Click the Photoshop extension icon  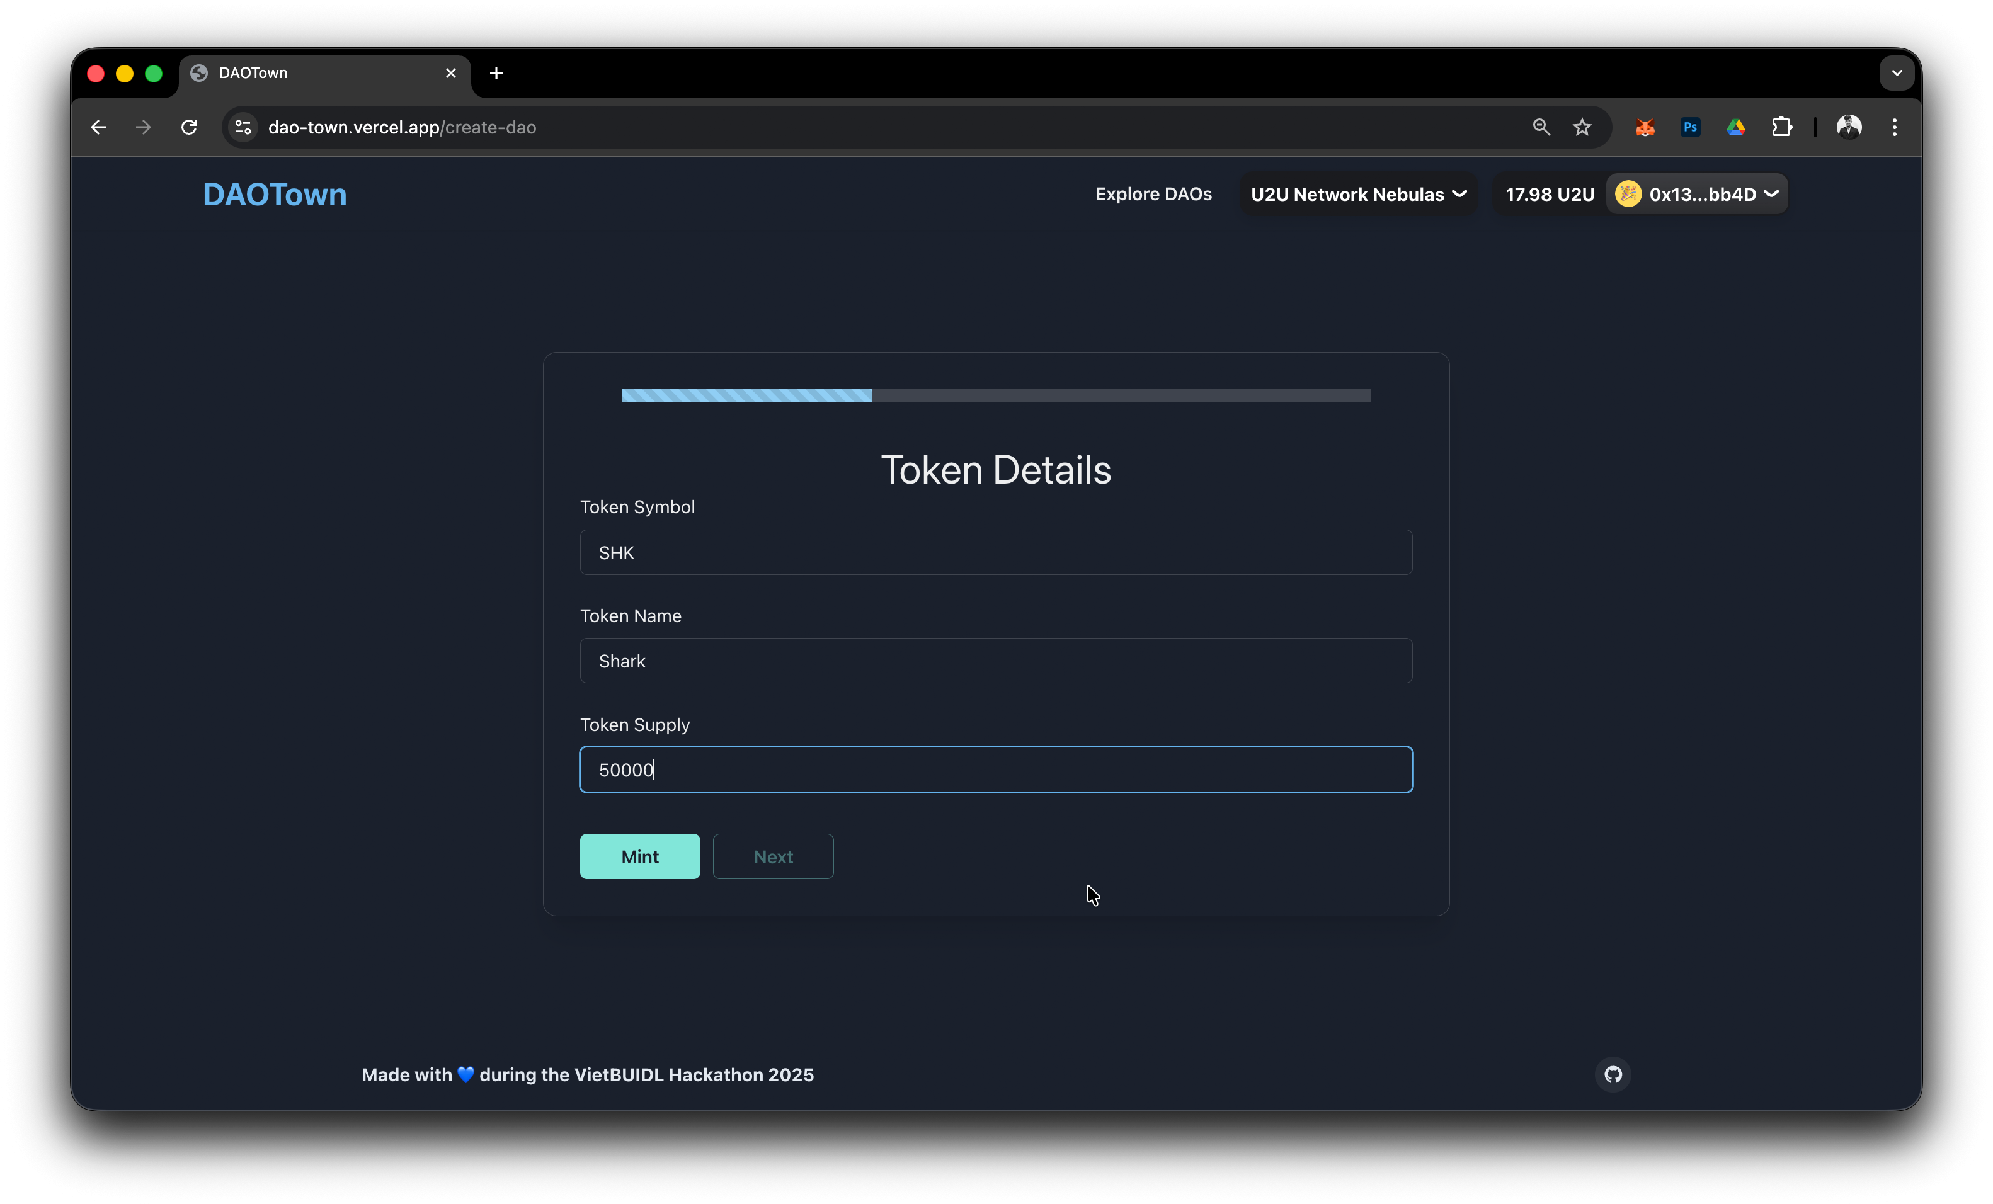(x=1689, y=127)
